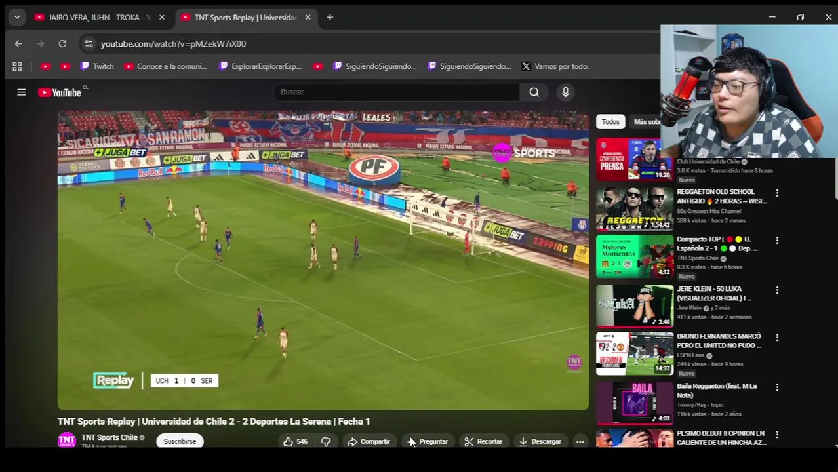The height and width of the screenshot is (472, 838).
Task: Open the second SiguiendoSiguiendo... bookmark
Action: 469,66
